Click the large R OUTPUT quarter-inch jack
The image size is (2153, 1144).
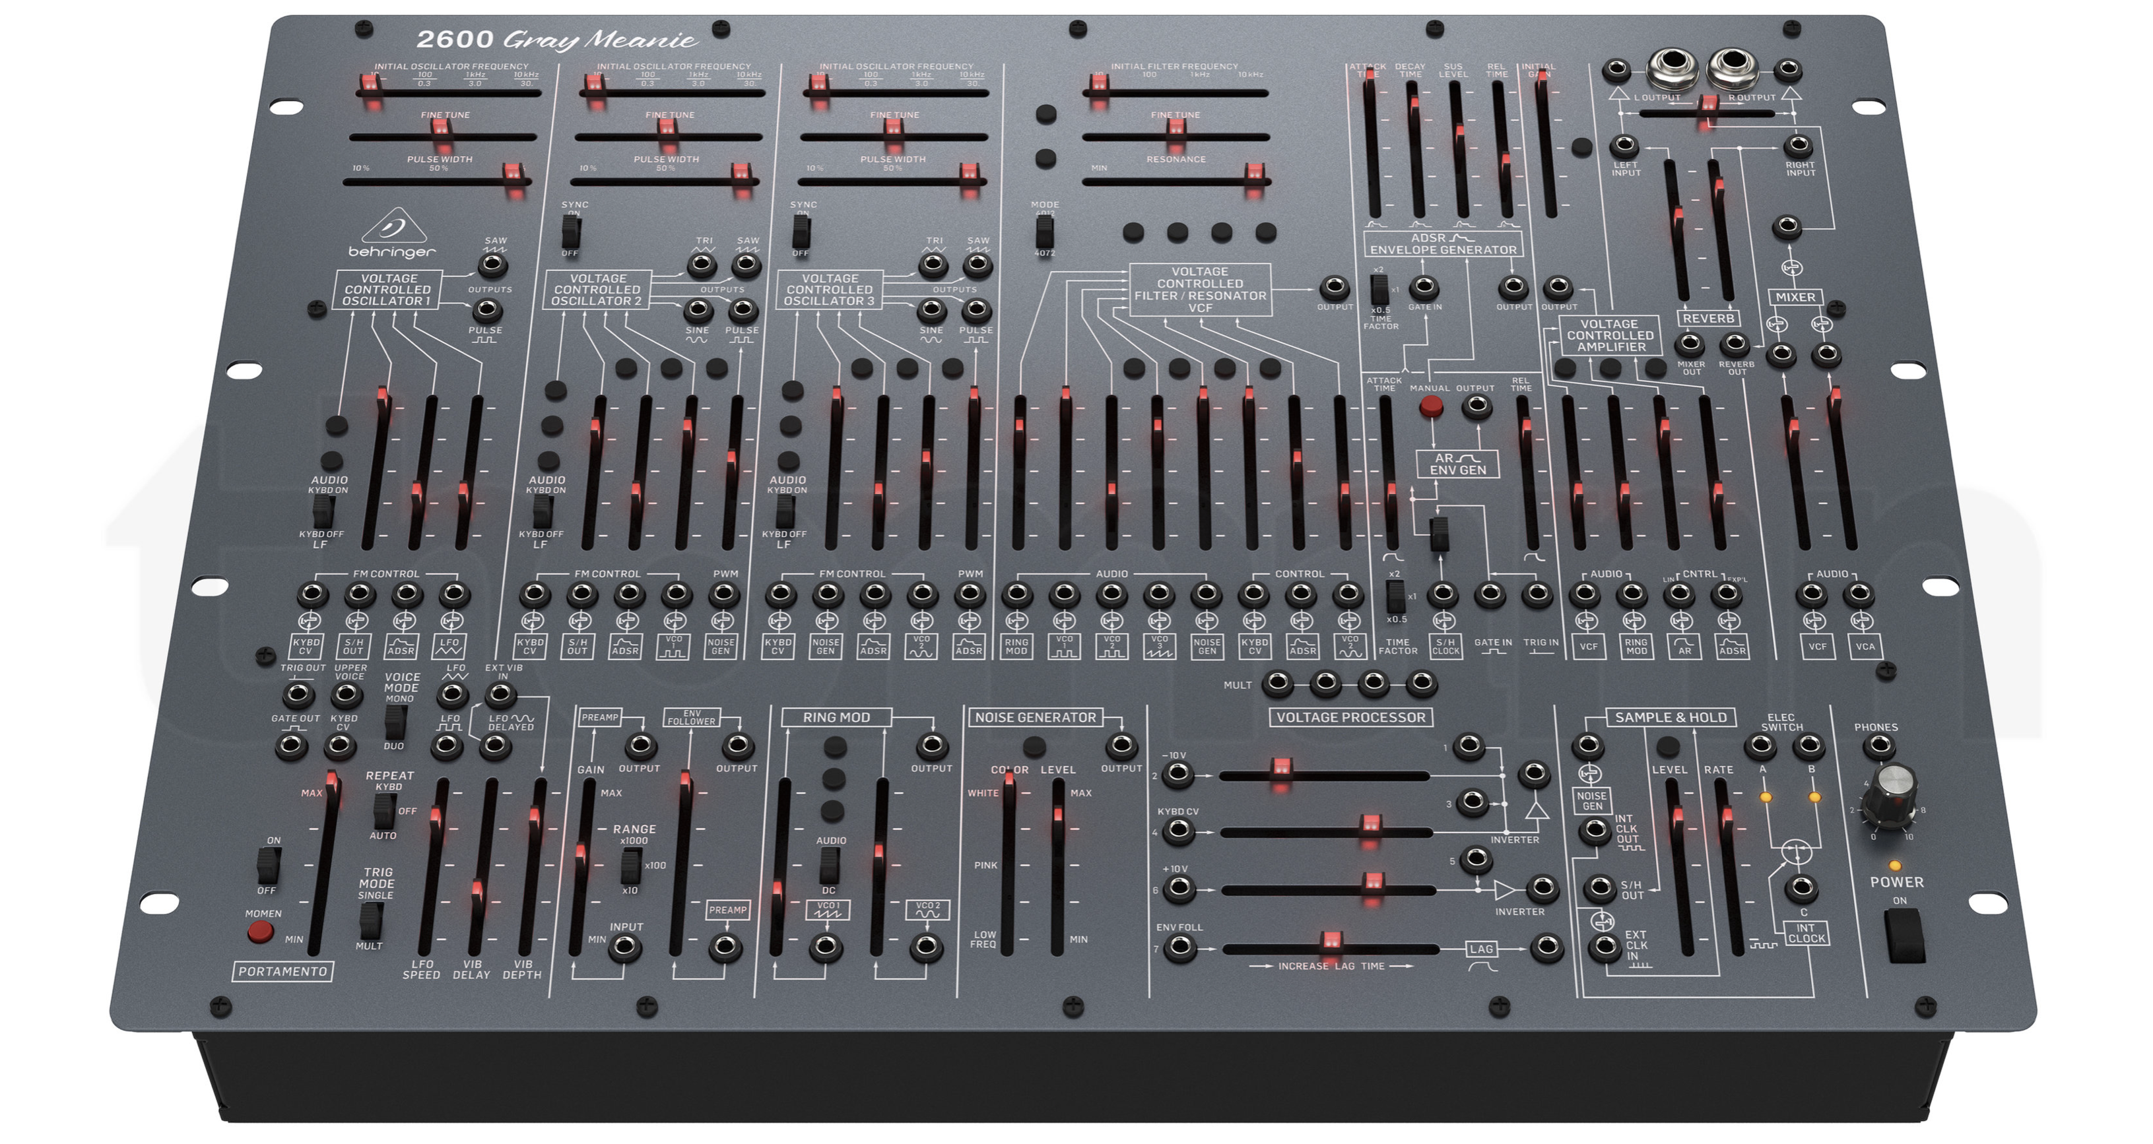pos(1733,69)
